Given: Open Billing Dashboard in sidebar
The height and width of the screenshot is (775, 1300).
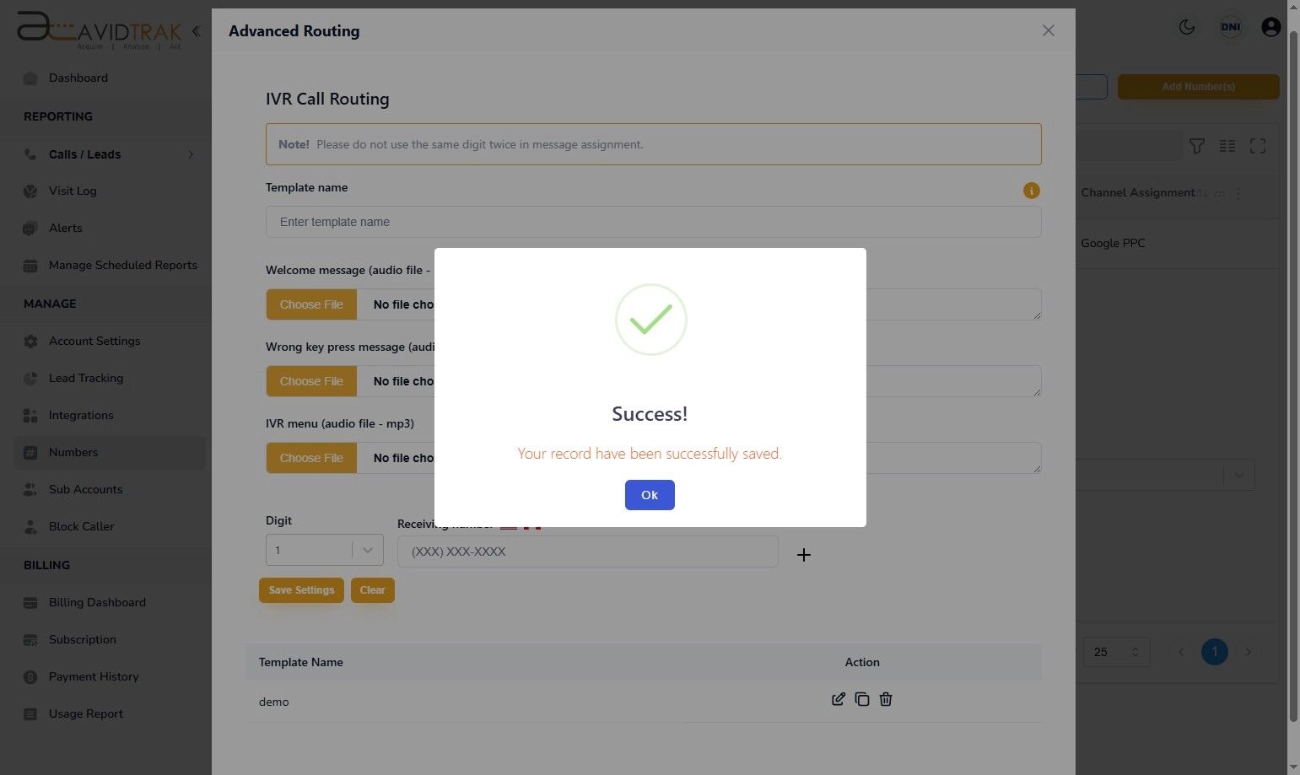Looking at the screenshot, I should click(97, 602).
